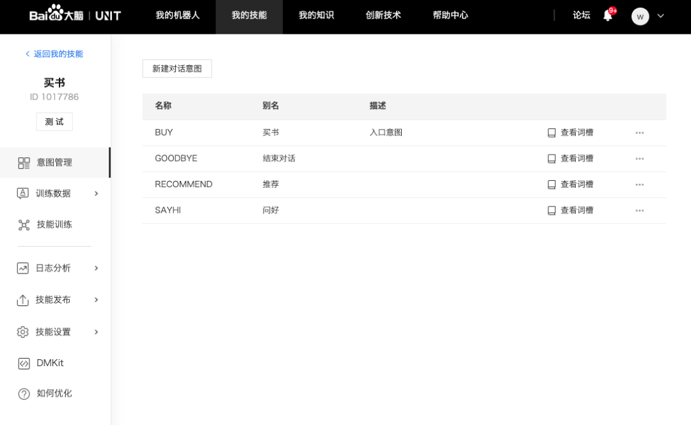Click the 推荐 alias cell
691x425 pixels.
coord(271,185)
